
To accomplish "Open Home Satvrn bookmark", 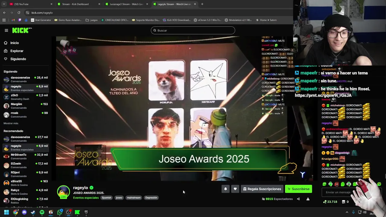I will pyautogui.click(x=266, y=20).
